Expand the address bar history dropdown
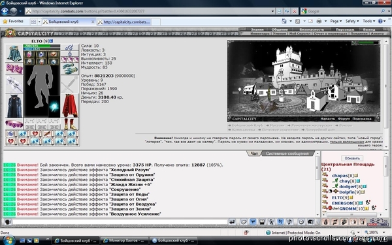 click(272, 11)
